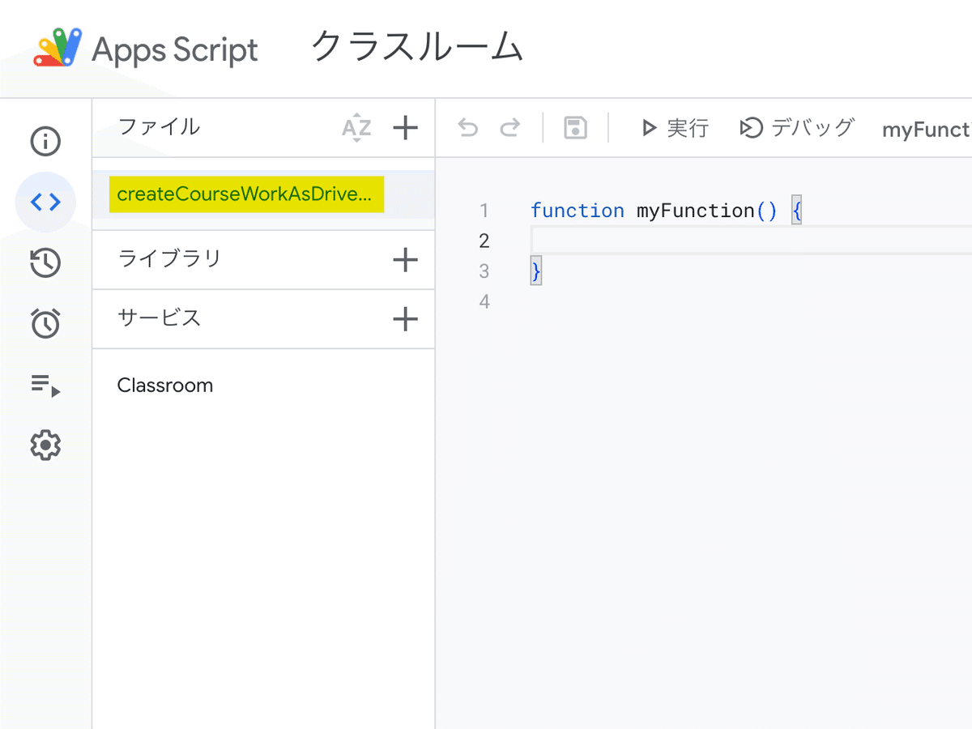The width and height of the screenshot is (972, 729).
Task: Open the project Overview info icon
Action: click(45, 142)
